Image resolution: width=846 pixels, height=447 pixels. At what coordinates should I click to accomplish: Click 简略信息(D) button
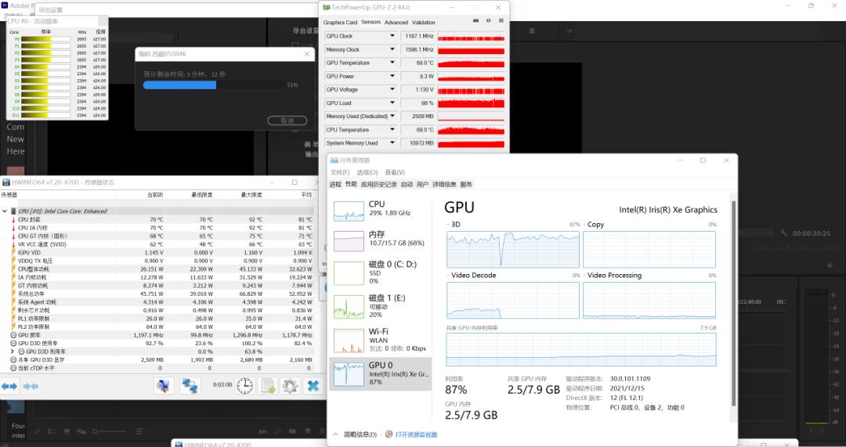360,434
